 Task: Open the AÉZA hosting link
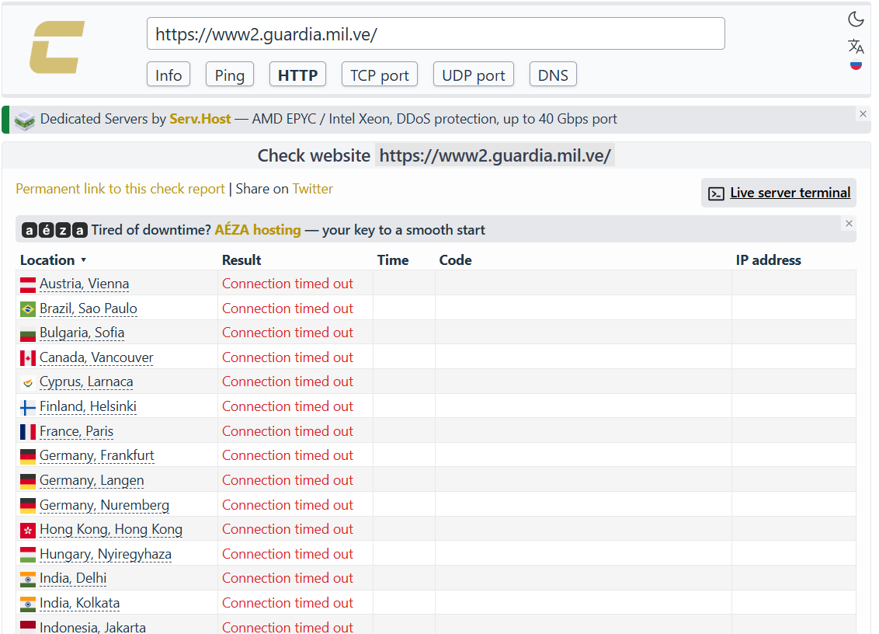(x=258, y=230)
